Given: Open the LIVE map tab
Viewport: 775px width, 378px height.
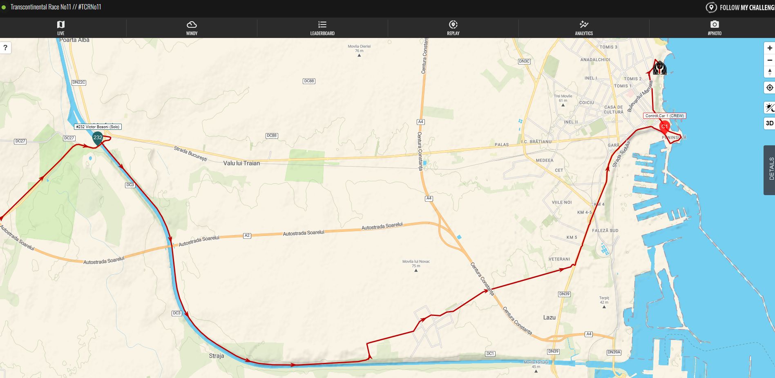Looking at the screenshot, I should pos(61,28).
